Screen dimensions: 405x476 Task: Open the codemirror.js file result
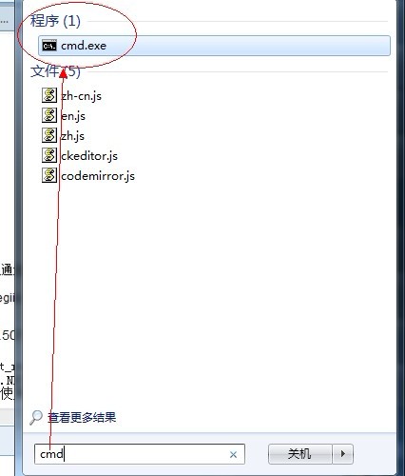coord(98,176)
